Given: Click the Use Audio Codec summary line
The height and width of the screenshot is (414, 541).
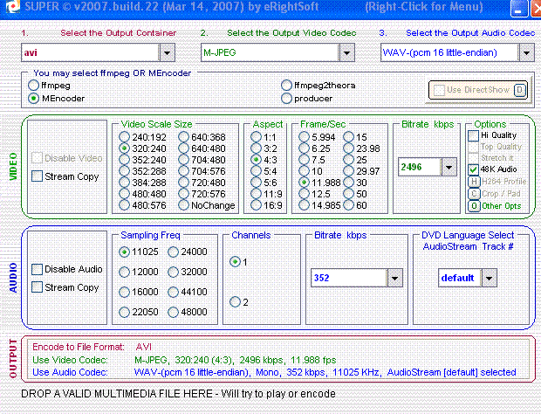Looking at the screenshot, I should [x=274, y=373].
